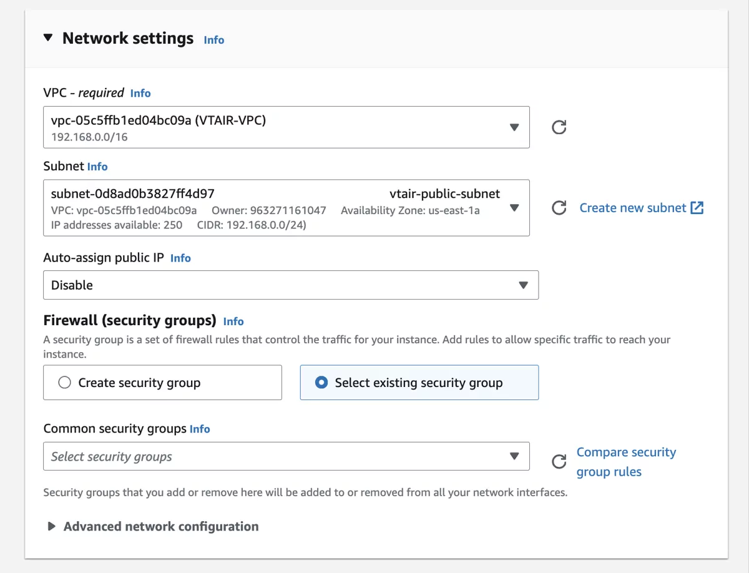This screenshot has width=749, height=573.
Task: Select the Select existing security group option
Action: tap(321, 382)
